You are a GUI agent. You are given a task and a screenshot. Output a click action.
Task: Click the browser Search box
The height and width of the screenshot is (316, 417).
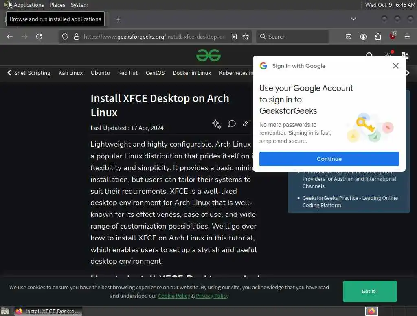point(292,37)
